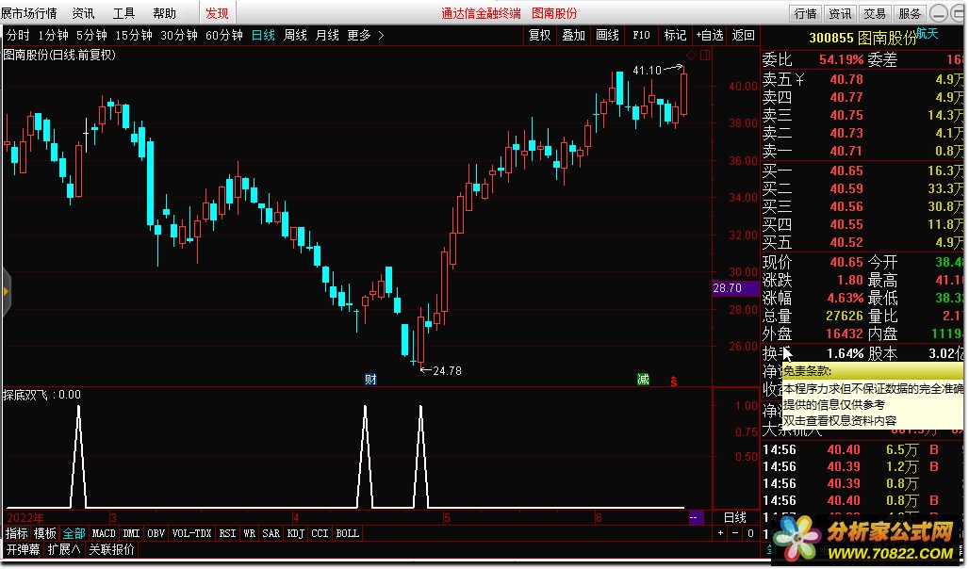Click the 标记 mark button
969x569 pixels.
675,35
